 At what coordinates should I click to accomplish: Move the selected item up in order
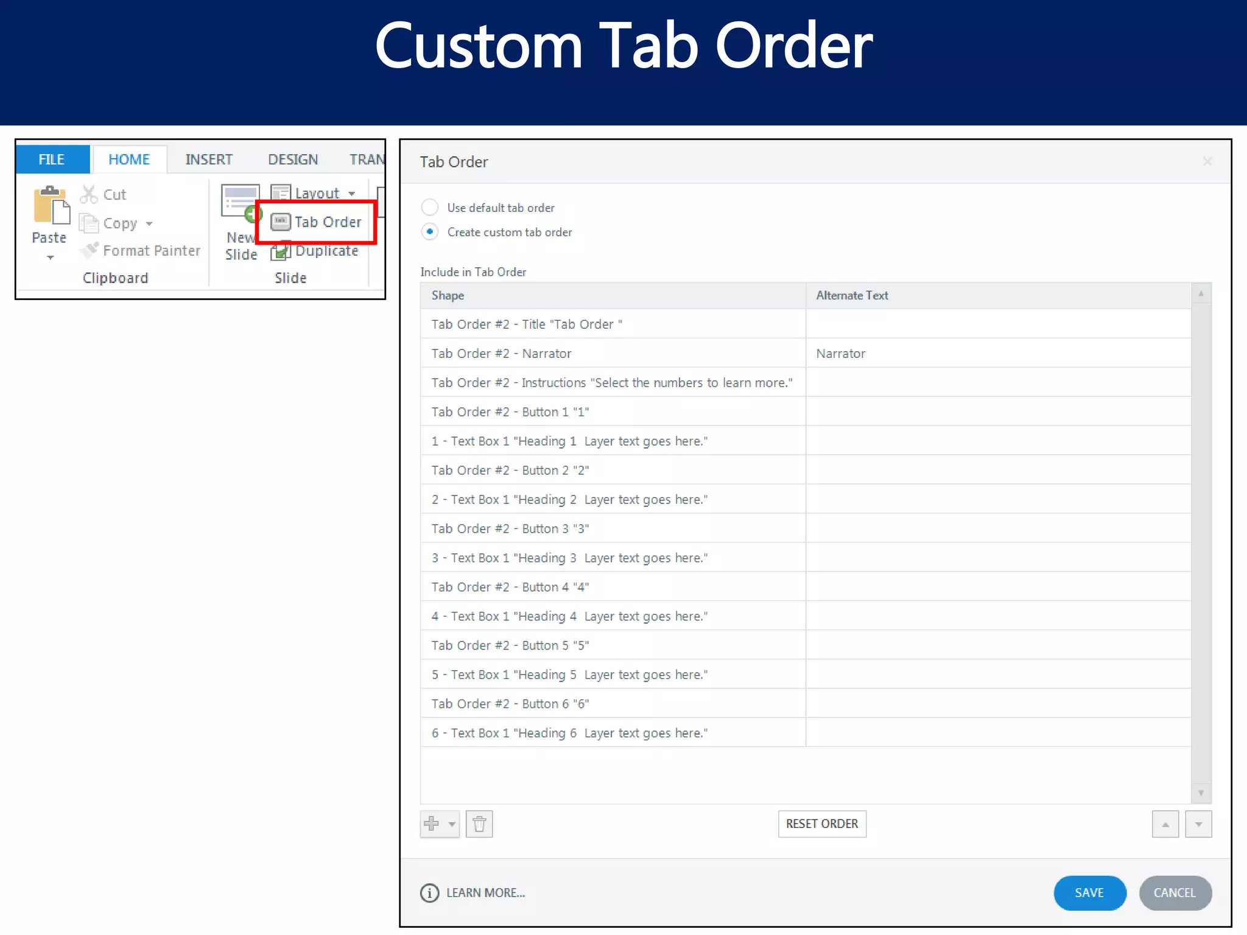tap(1165, 824)
